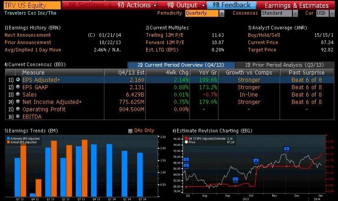The width and height of the screenshot is (338, 201).
Task: Click the Current Price value 87.24
Action: coord(327,42)
